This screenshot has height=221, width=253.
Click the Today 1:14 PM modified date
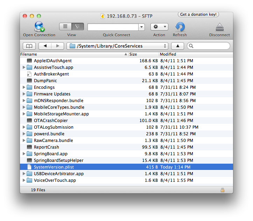(175, 167)
